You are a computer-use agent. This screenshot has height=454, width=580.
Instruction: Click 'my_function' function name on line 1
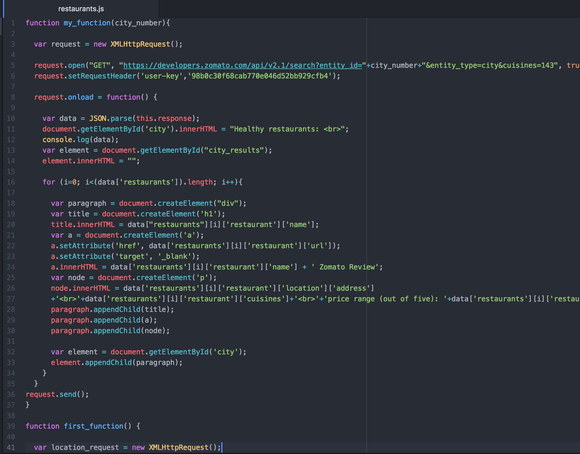pos(87,23)
